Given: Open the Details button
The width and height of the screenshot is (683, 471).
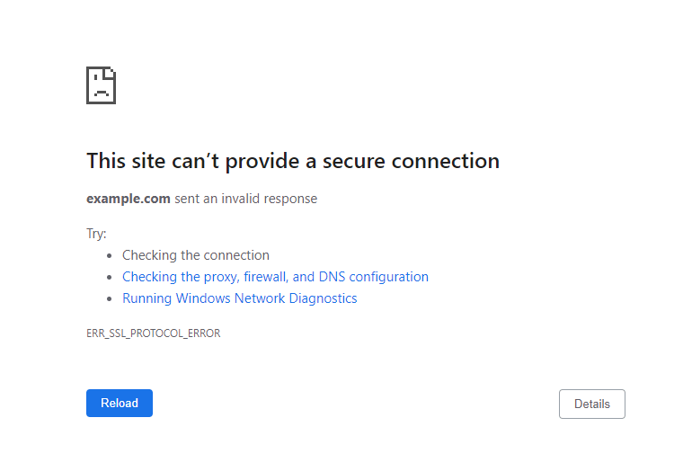Looking at the screenshot, I should coord(591,404).
